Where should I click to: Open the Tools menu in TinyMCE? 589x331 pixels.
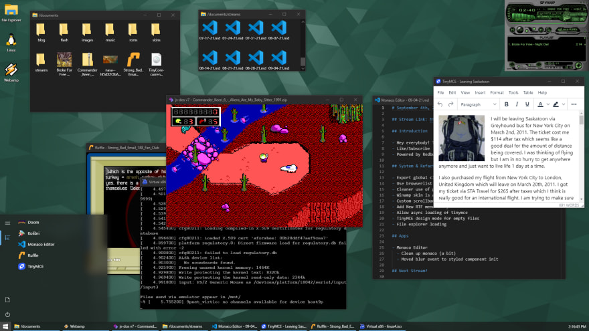(513, 93)
